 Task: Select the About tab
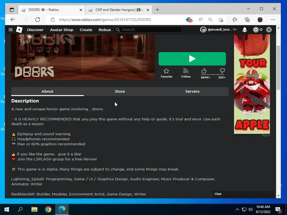(47, 92)
